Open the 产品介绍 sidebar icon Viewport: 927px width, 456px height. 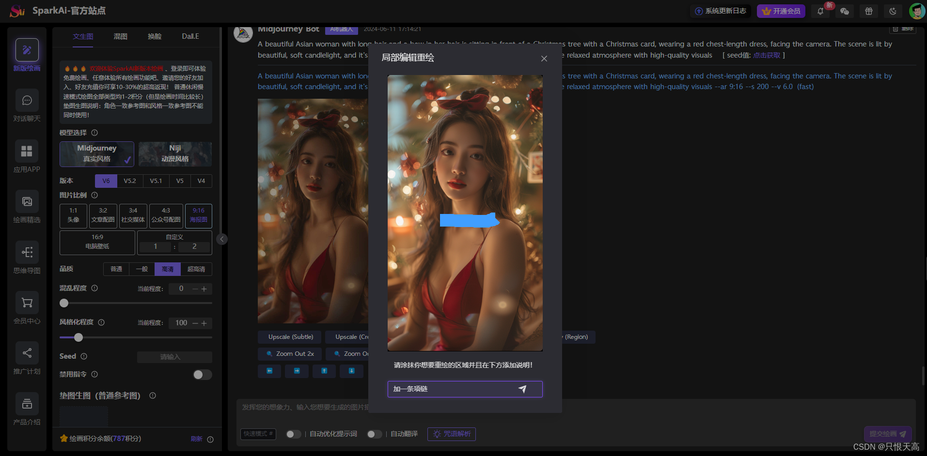pos(27,404)
